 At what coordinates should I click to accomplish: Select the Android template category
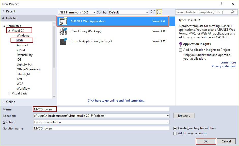(22, 45)
